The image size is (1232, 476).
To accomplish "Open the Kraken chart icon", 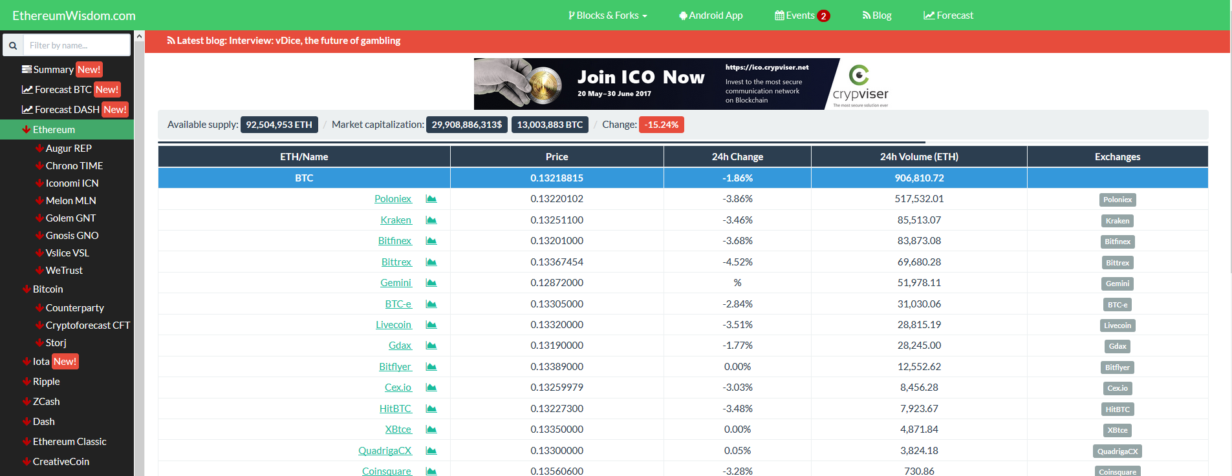I will point(431,220).
